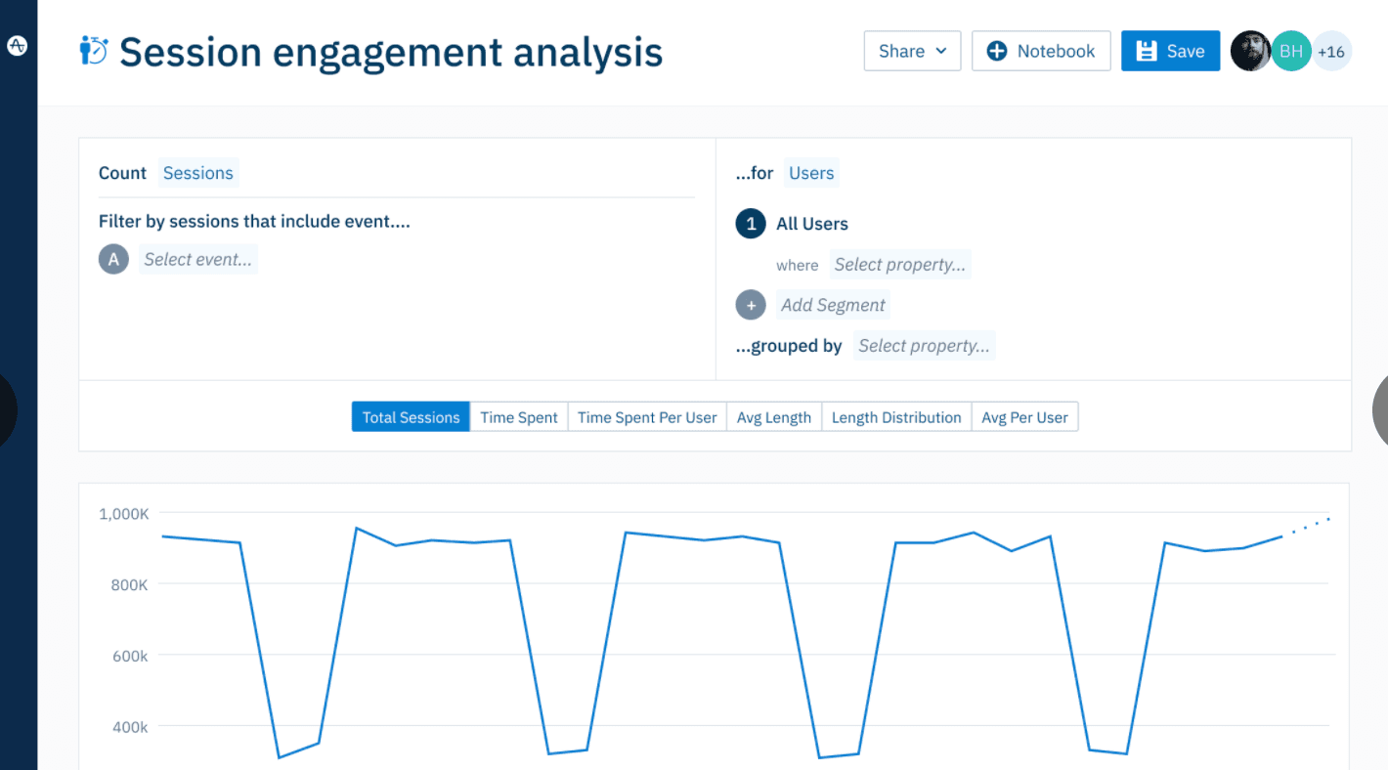
Task: Click the circular 'A' event icon
Action: tap(113, 259)
